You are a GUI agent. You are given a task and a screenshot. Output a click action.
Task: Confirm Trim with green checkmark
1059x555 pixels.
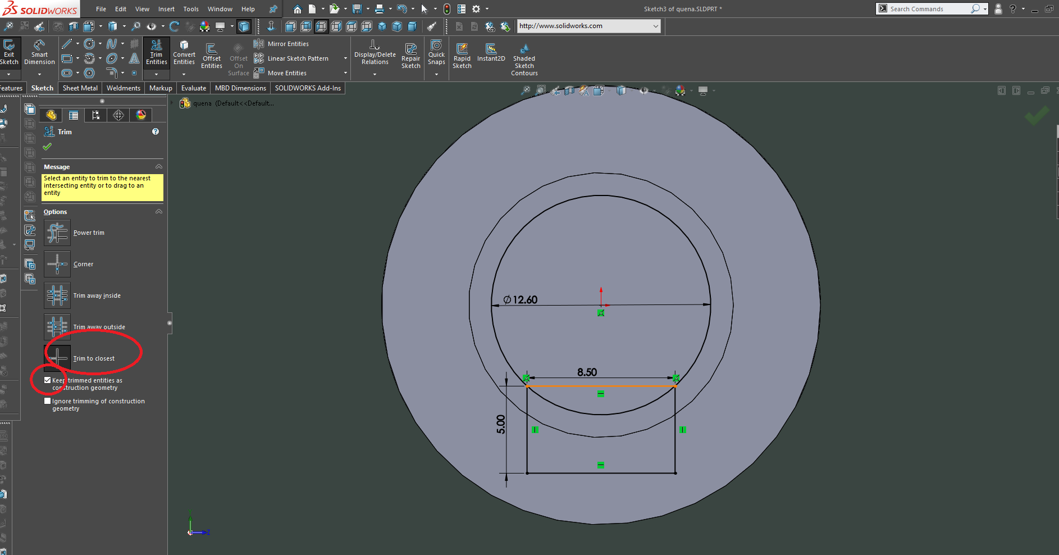coord(47,147)
